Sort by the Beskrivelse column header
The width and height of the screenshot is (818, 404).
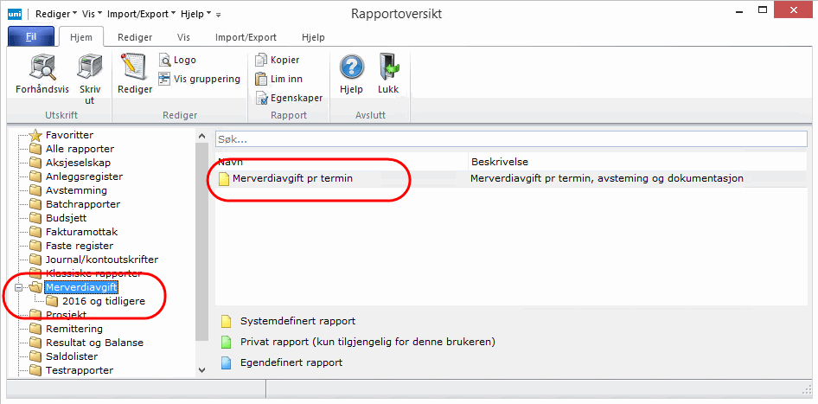click(638, 162)
